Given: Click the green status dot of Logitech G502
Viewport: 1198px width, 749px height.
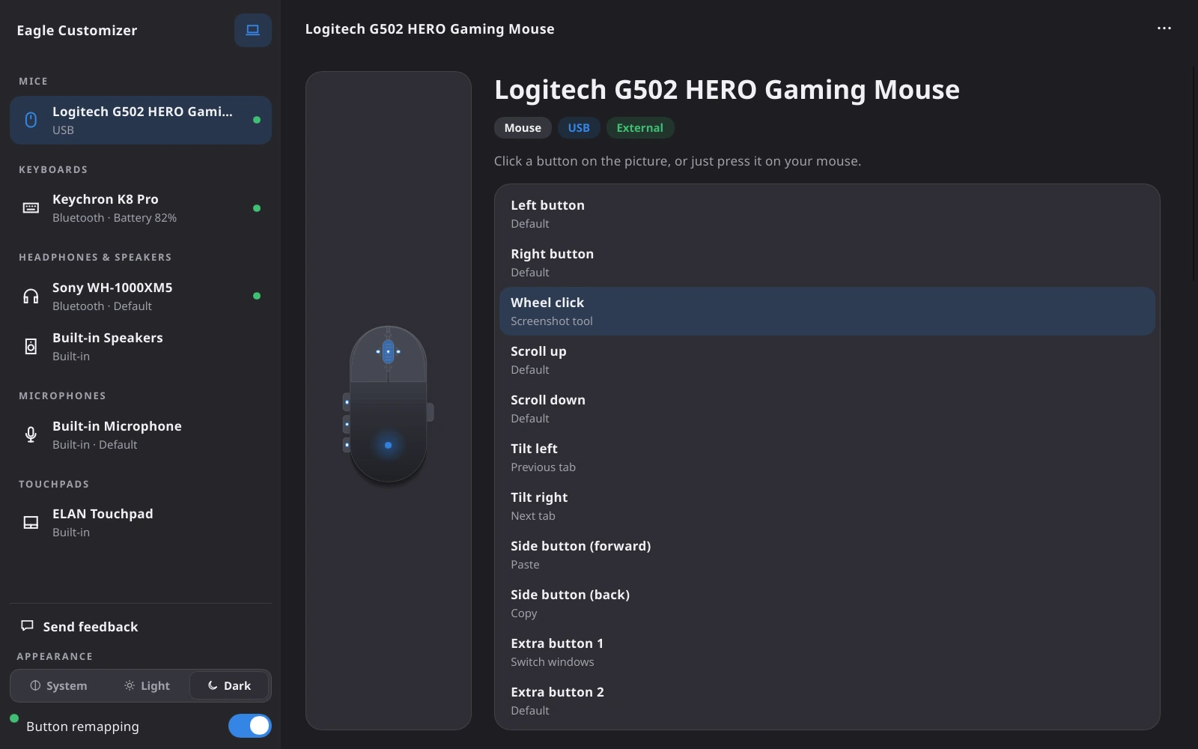Looking at the screenshot, I should (x=257, y=120).
